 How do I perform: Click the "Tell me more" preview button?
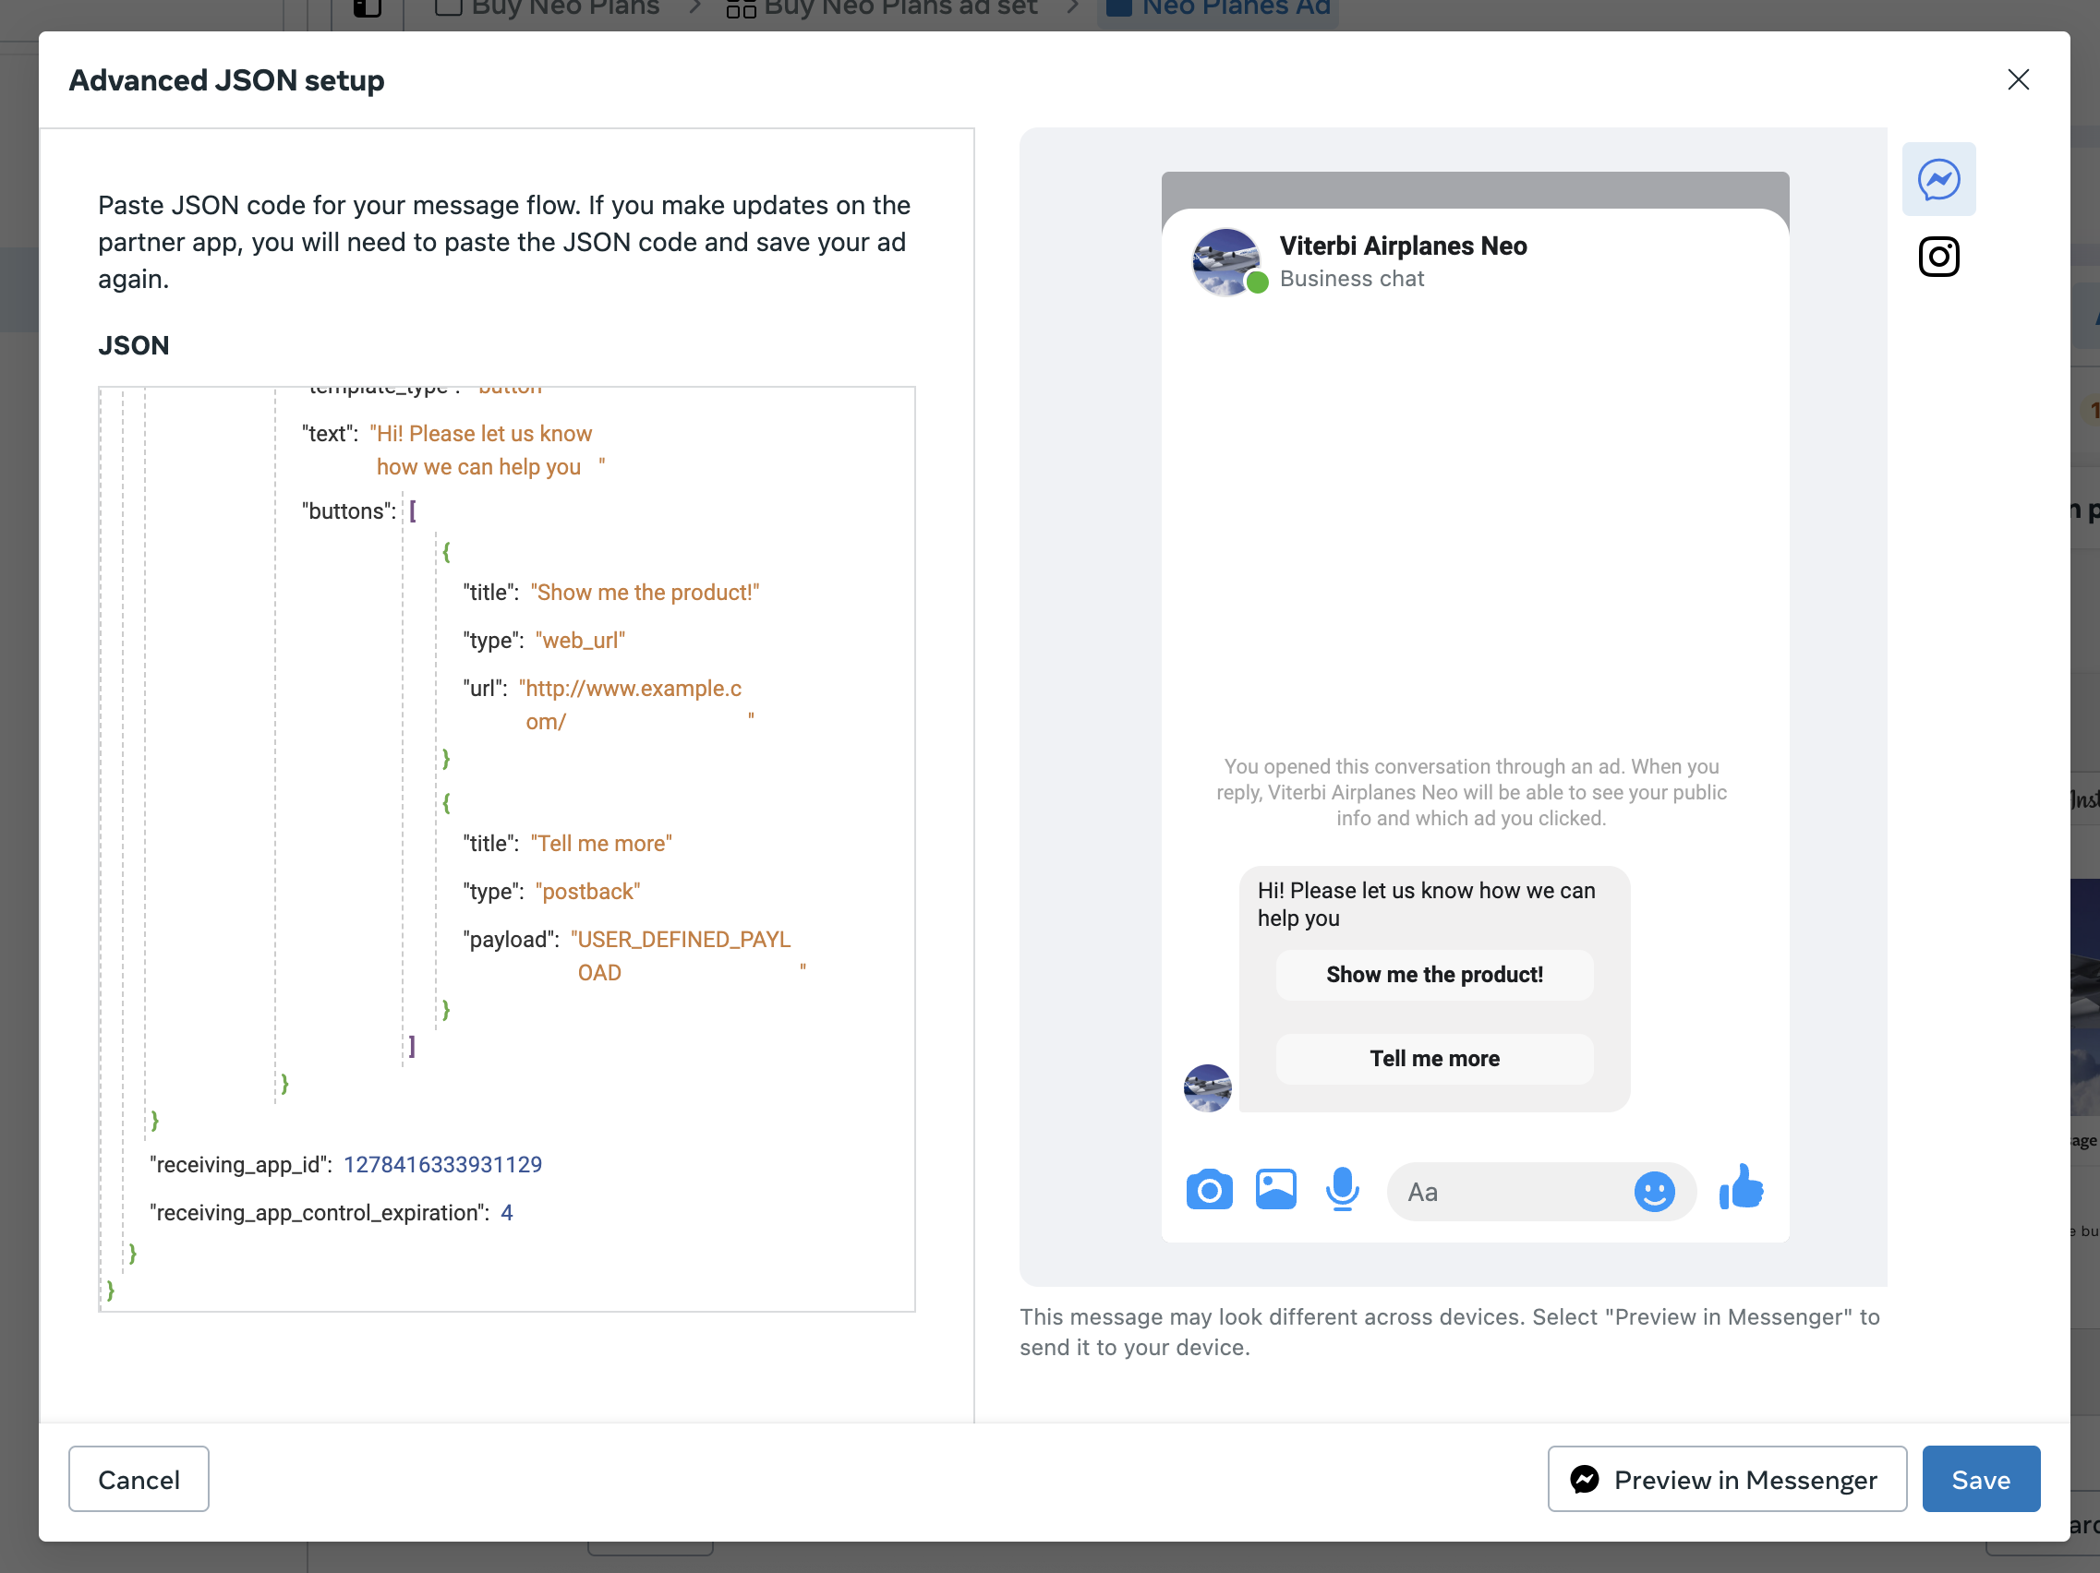pyautogui.click(x=1433, y=1059)
